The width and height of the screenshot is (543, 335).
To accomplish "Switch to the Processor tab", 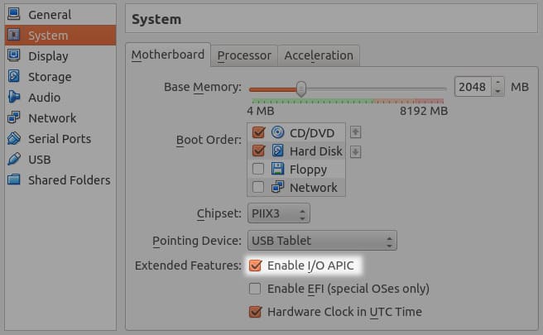I will pos(244,55).
